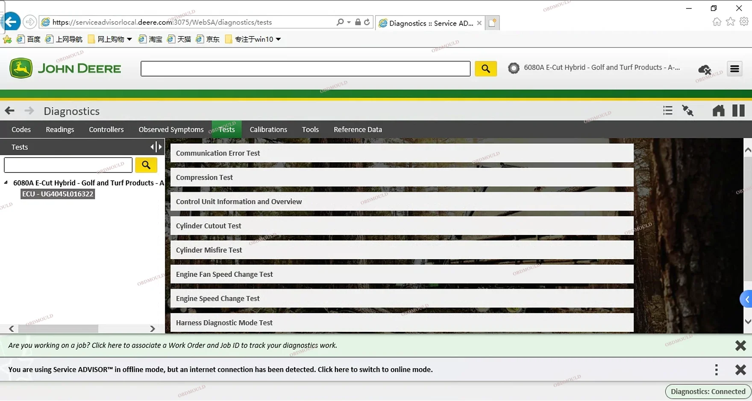The width and height of the screenshot is (752, 401).
Task: Go to Diagnostics home icon
Action: tap(718, 111)
